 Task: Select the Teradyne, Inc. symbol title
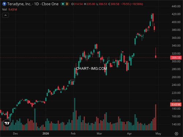coord(33,4)
